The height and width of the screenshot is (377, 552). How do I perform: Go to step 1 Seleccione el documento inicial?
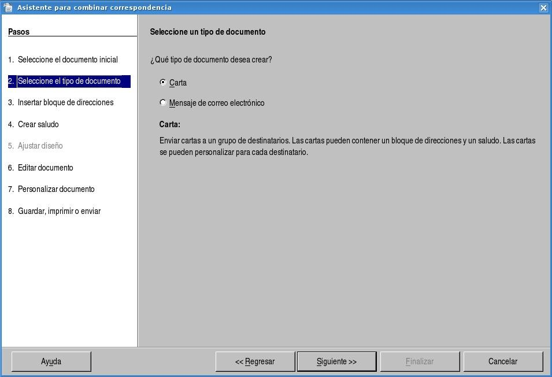(x=68, y=60)
